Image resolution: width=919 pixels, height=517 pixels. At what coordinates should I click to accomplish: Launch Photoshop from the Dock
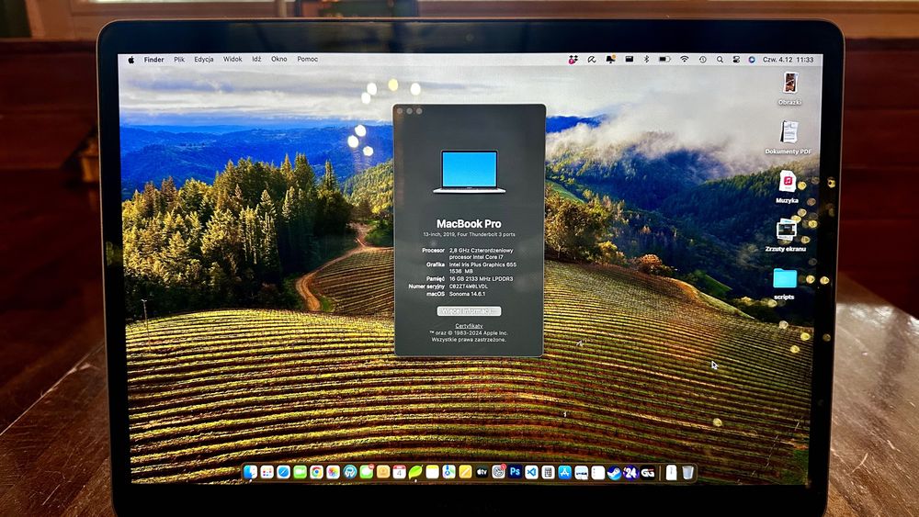click(x=516, y=471)
